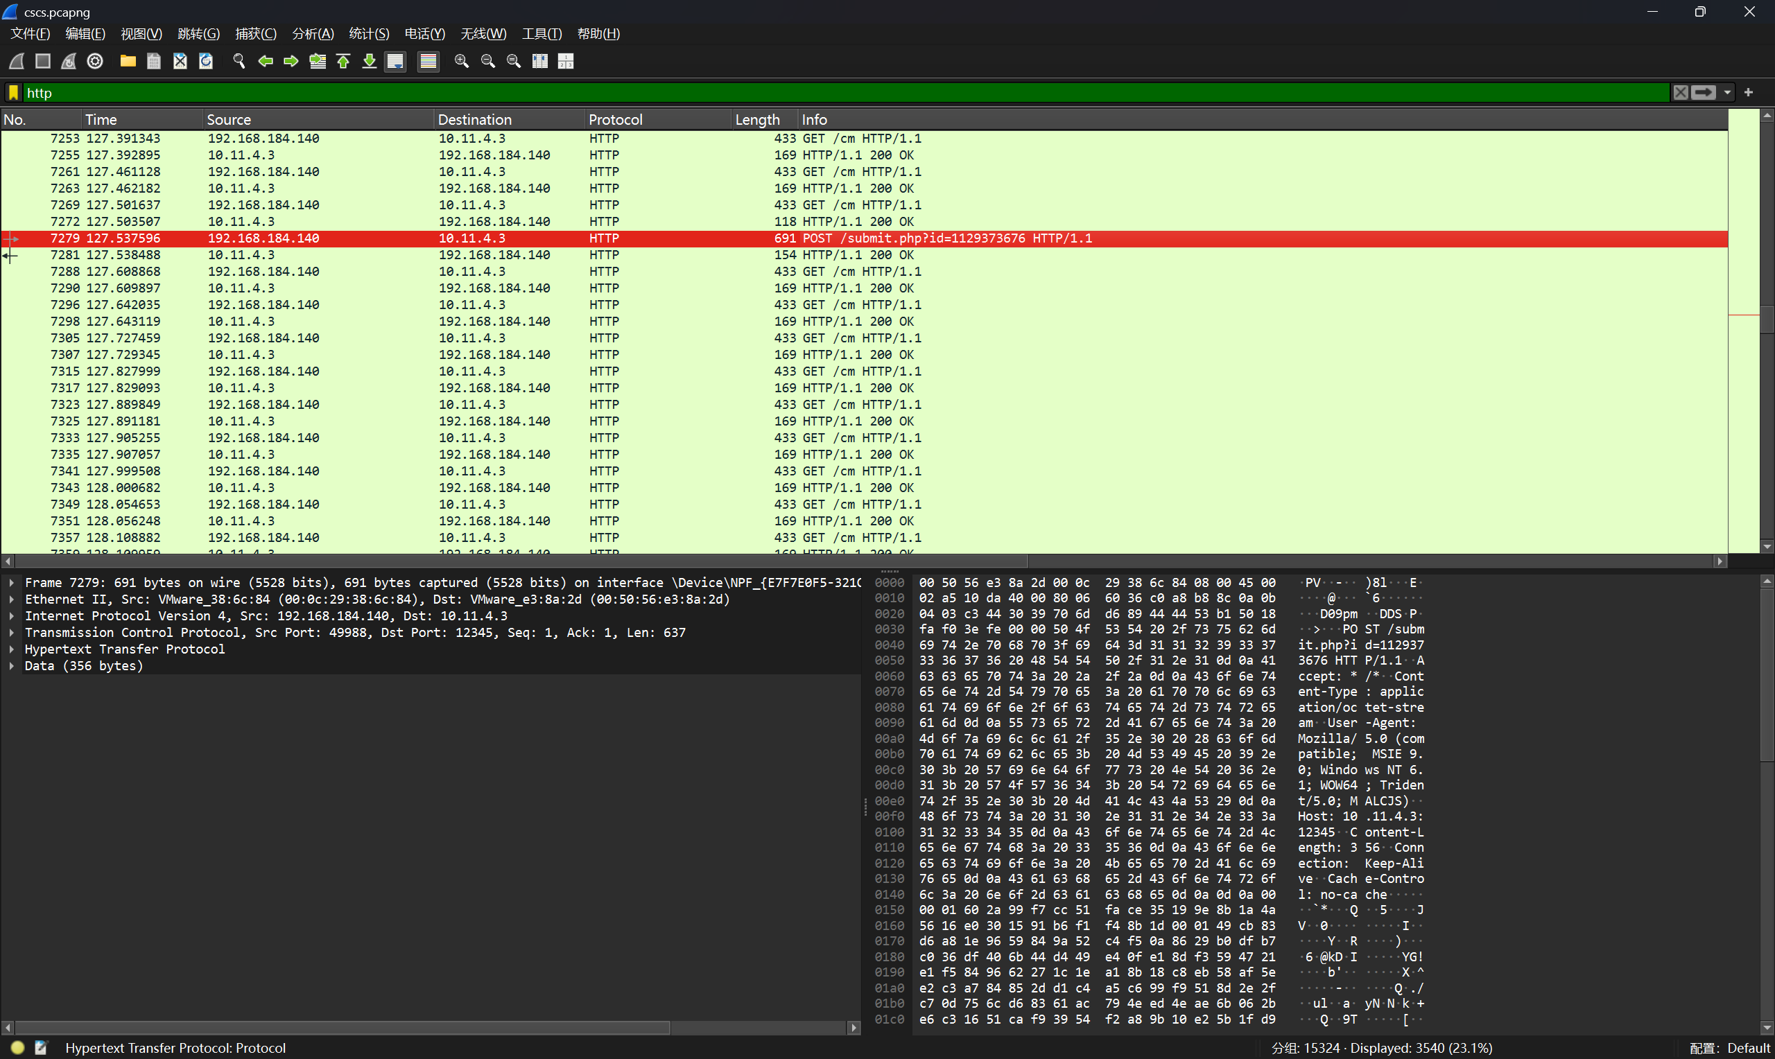1775x1059 pixels.
Task: Sort packets by Protocol column header
Action: point(658,120)
